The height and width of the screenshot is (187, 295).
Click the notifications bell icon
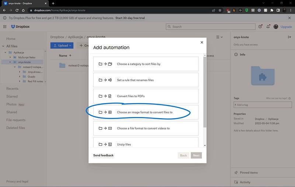click(x=268, y=27)
